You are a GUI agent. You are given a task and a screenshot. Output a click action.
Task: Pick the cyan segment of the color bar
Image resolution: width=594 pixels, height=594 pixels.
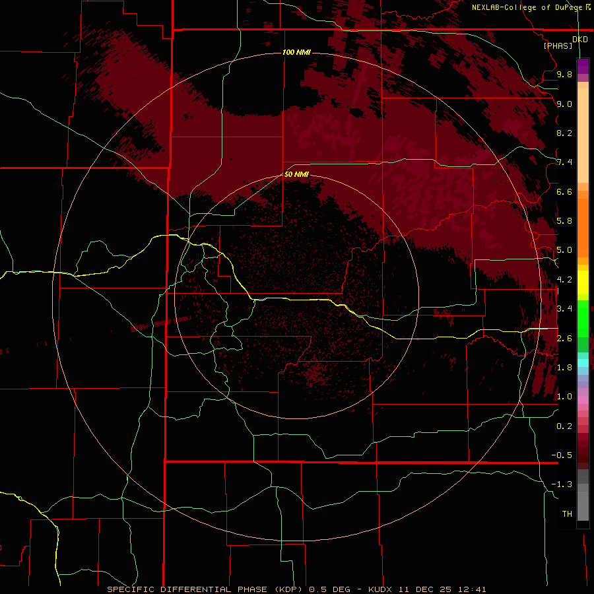point(583,362)
